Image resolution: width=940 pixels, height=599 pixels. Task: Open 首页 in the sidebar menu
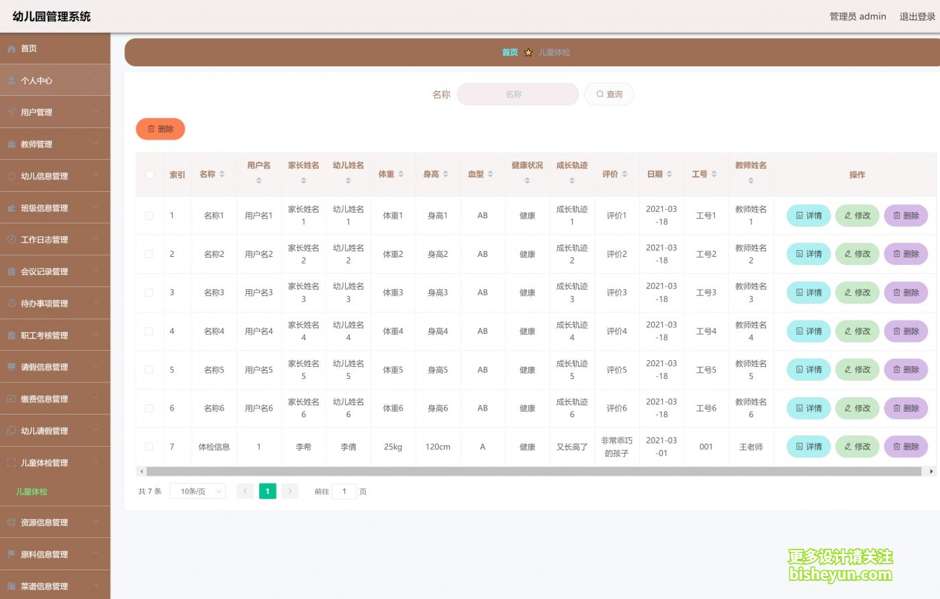pos(55,49)
